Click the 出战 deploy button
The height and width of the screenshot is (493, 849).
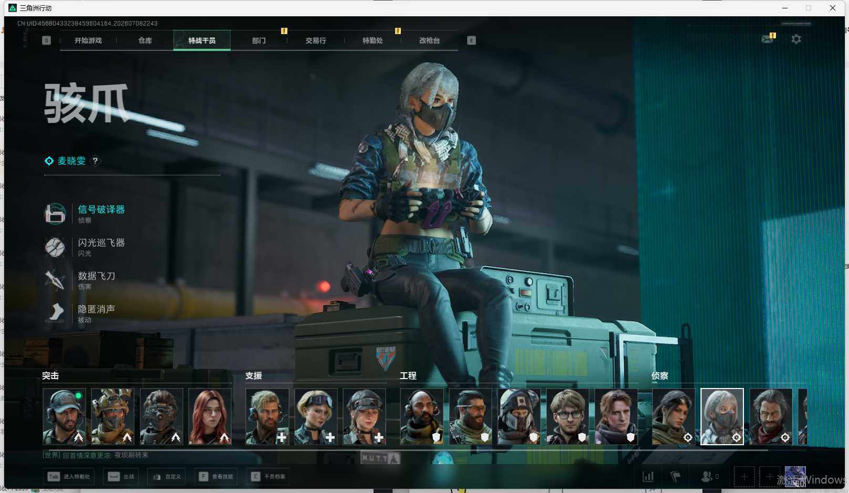tap(121, 477)
